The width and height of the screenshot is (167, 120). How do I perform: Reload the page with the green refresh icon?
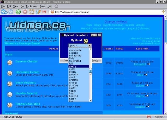18,12
